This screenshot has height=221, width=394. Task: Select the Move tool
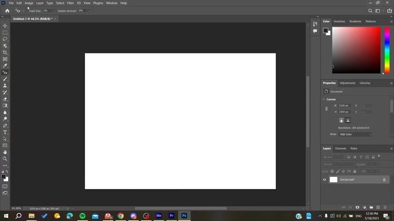pos(5,26)
